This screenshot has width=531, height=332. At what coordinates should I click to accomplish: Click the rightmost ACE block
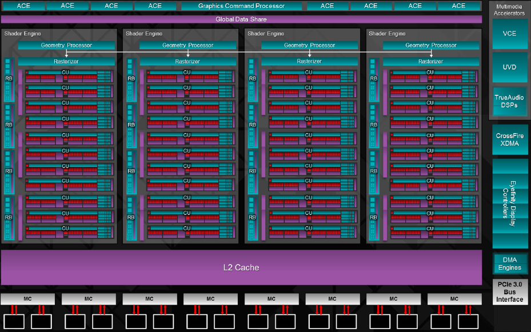[458, 6]
